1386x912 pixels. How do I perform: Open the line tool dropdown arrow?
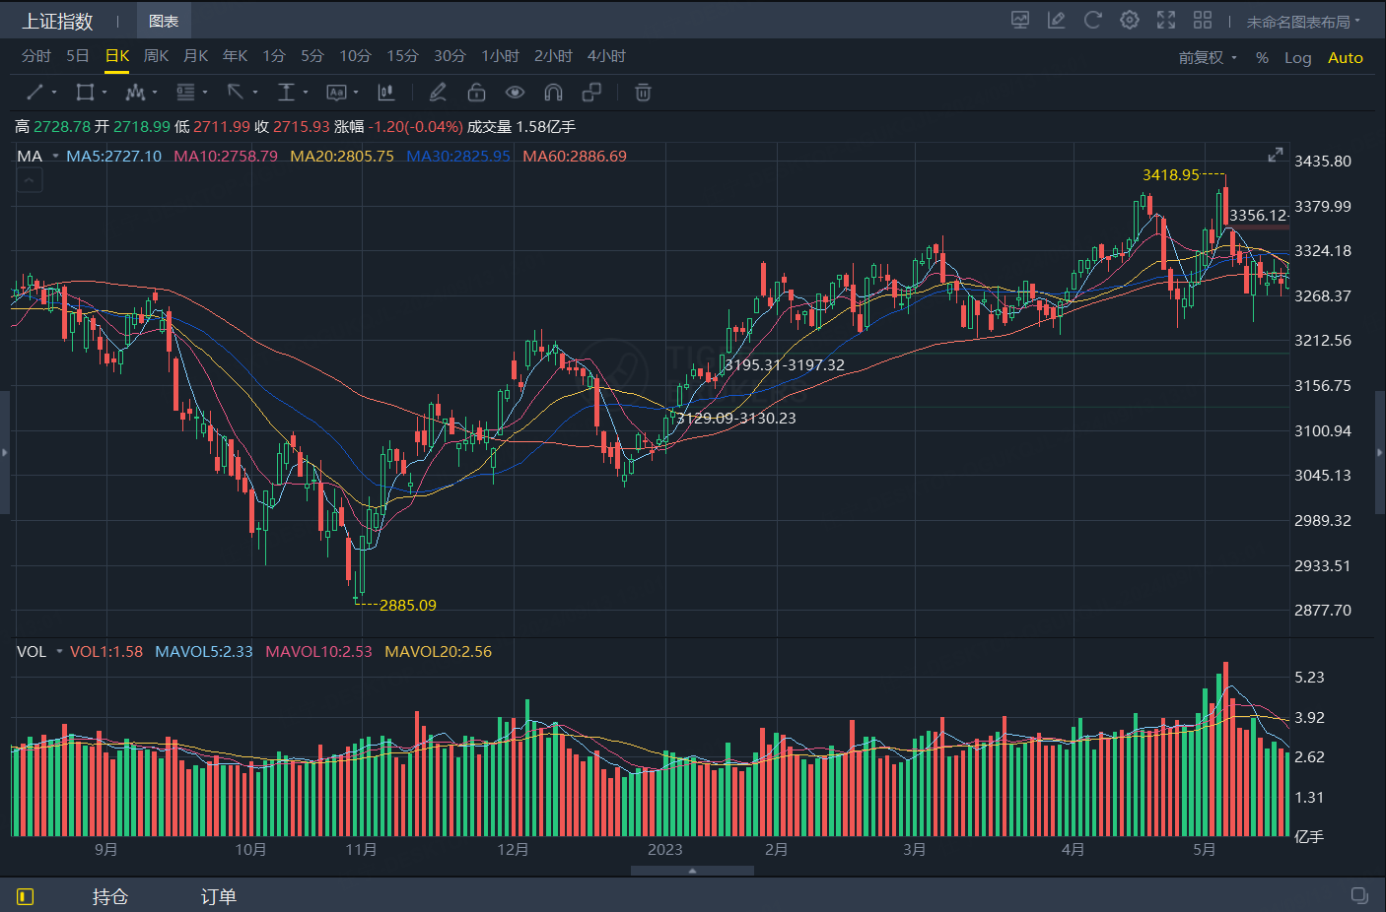pos(54,93)
